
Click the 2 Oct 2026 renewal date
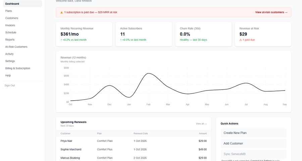point(140,158)
